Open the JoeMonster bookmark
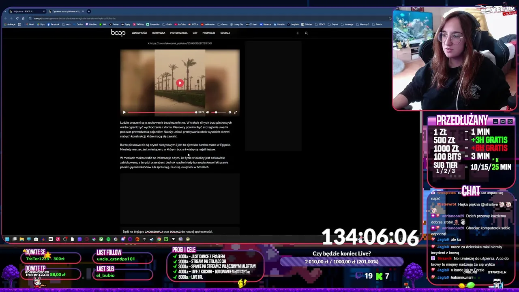This screenshot has height=292, width=519. (208, 24)
